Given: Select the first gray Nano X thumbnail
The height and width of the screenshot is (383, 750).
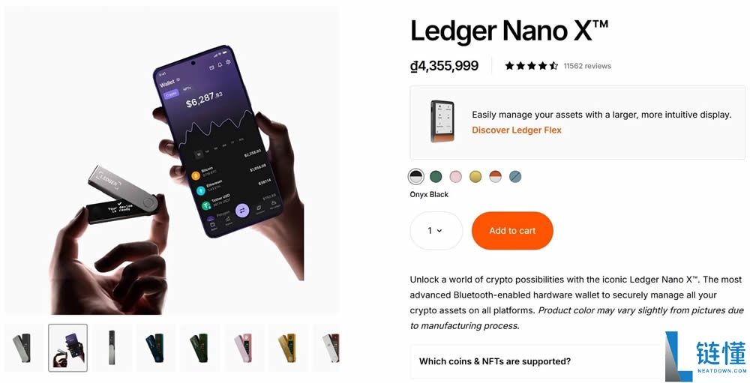Looking at the screenshot, I should click(x=22, y=348).
